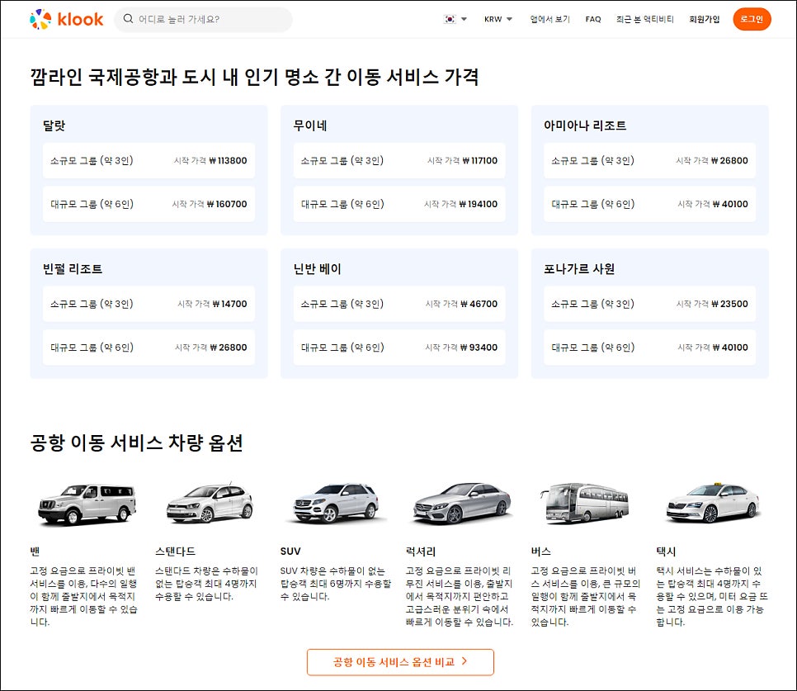
Task: Click the '무이네' destination heading
Action: [310, 125]
